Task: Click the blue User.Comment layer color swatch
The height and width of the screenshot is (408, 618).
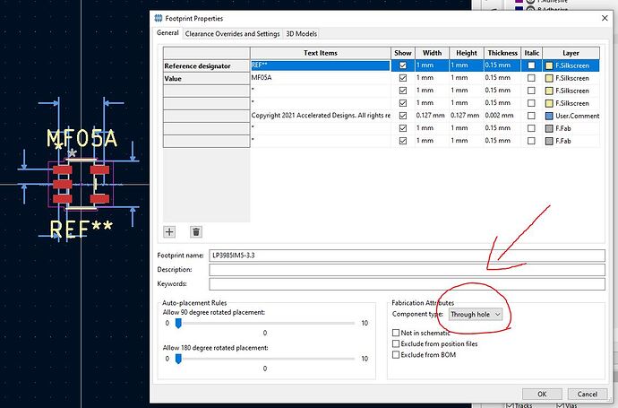Action: click(x=549, y=116)
